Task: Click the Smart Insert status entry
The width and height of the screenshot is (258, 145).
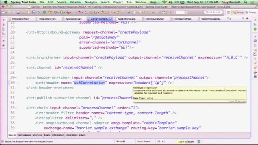Action: [x=144, y=141]
